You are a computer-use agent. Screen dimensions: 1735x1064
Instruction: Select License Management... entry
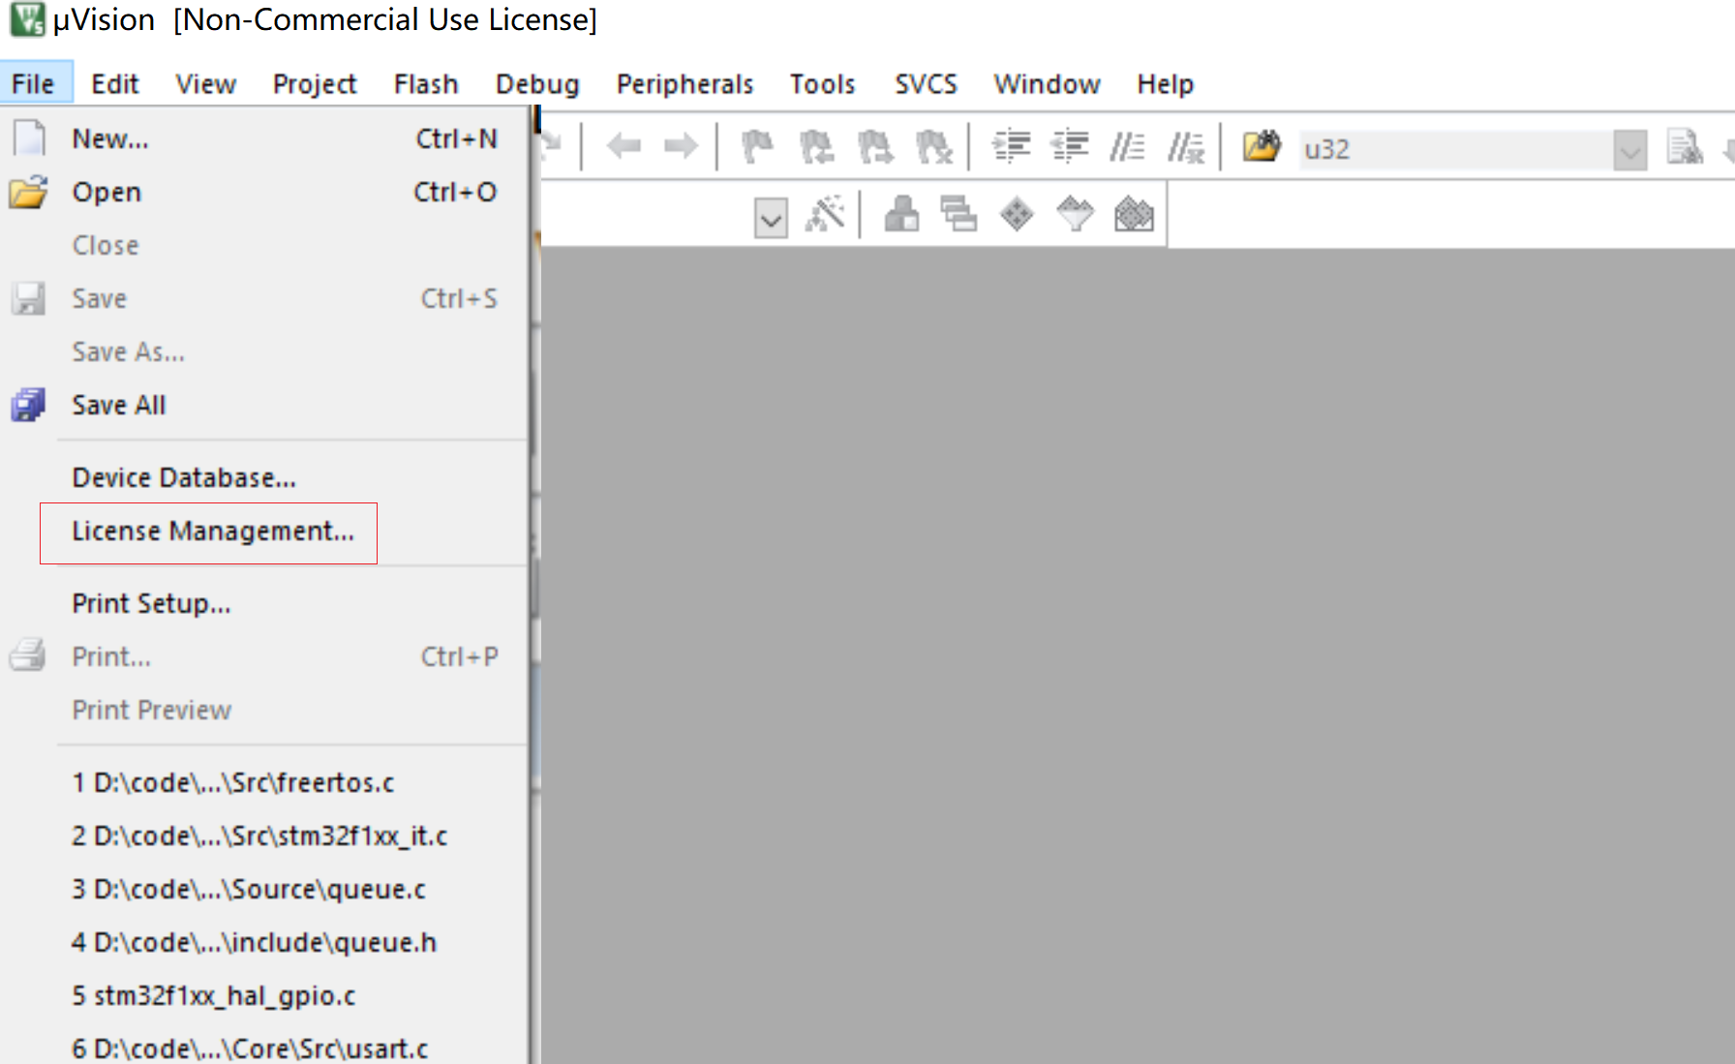click(265, 531)
